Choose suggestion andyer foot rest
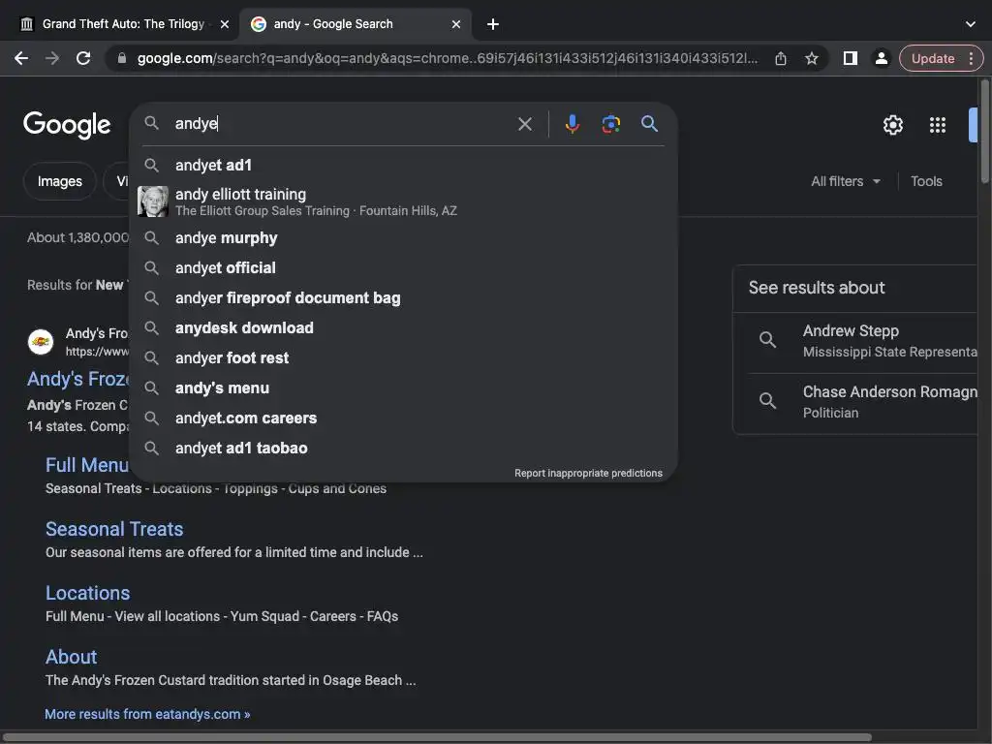 (403, 358)
